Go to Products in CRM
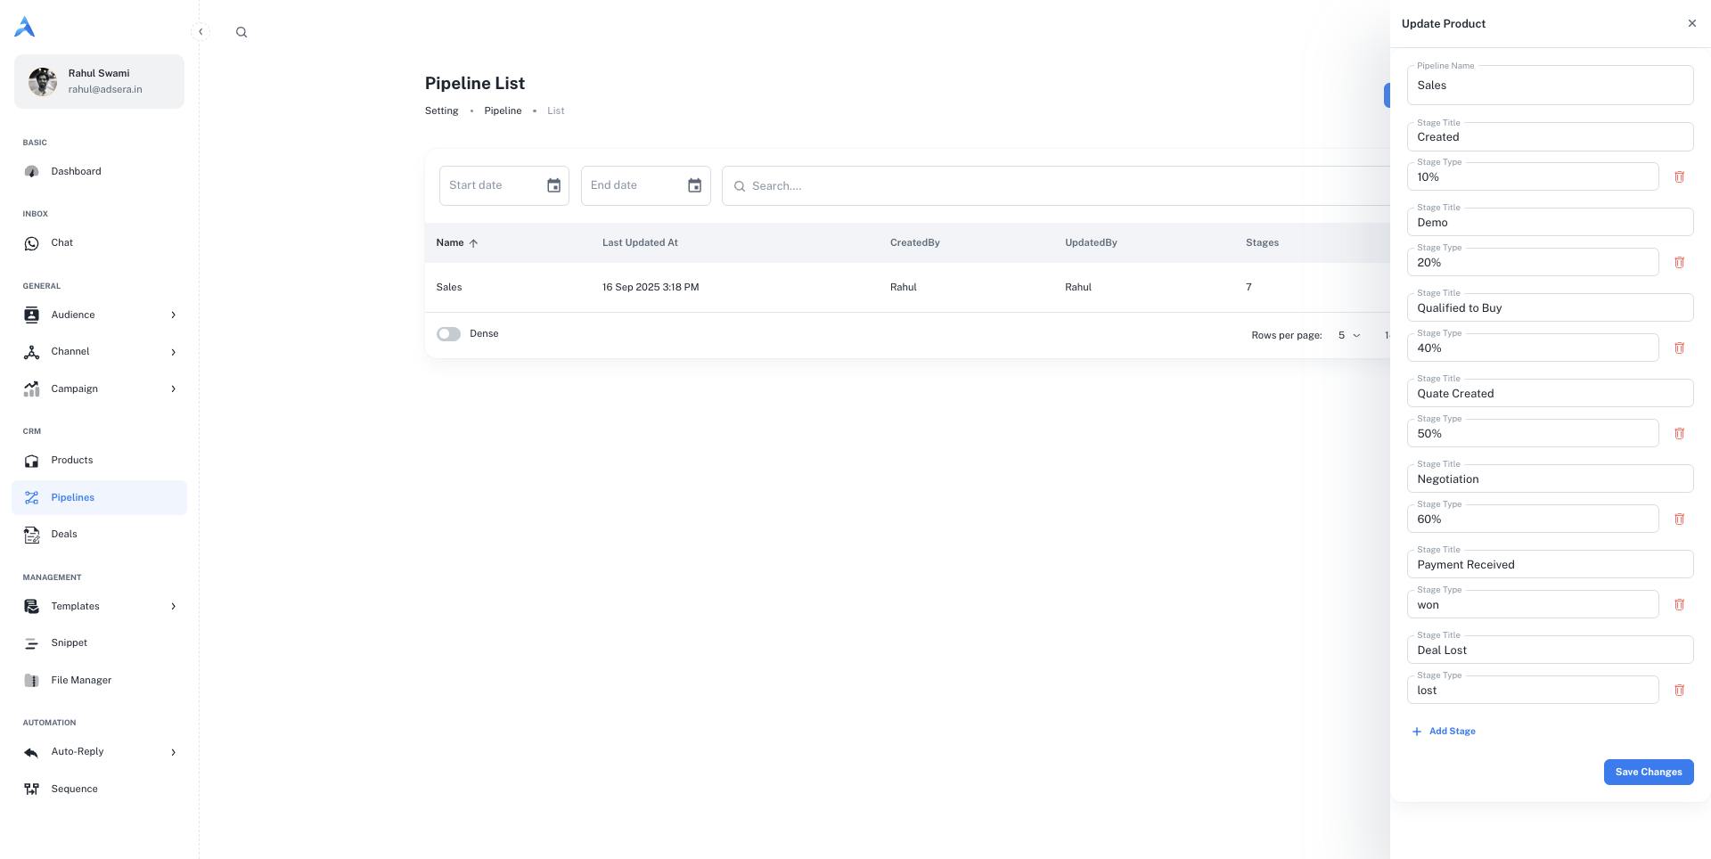This screenshot has width=1711, height=859. click(x=72, y=460)
